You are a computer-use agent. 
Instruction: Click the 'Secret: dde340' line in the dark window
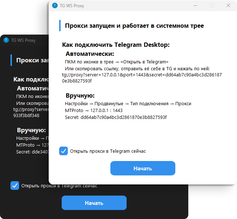(32, 152)
